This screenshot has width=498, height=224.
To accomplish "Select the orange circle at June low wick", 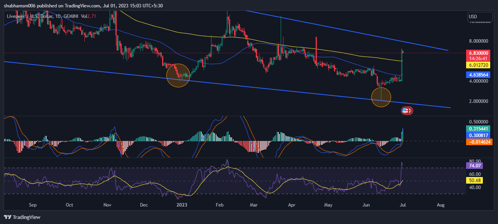I will click(x=381, y=97).
